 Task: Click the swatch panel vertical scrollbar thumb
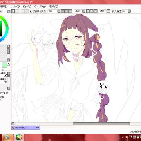pos(9,51)
